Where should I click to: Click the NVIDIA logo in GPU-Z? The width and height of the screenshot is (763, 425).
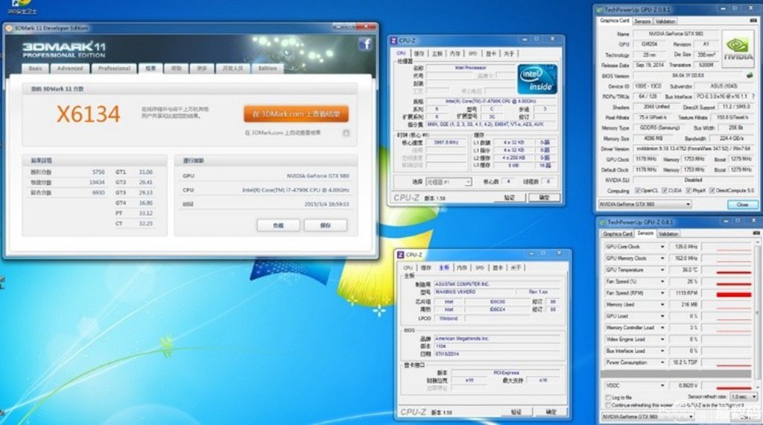click(x=738, y=48)
